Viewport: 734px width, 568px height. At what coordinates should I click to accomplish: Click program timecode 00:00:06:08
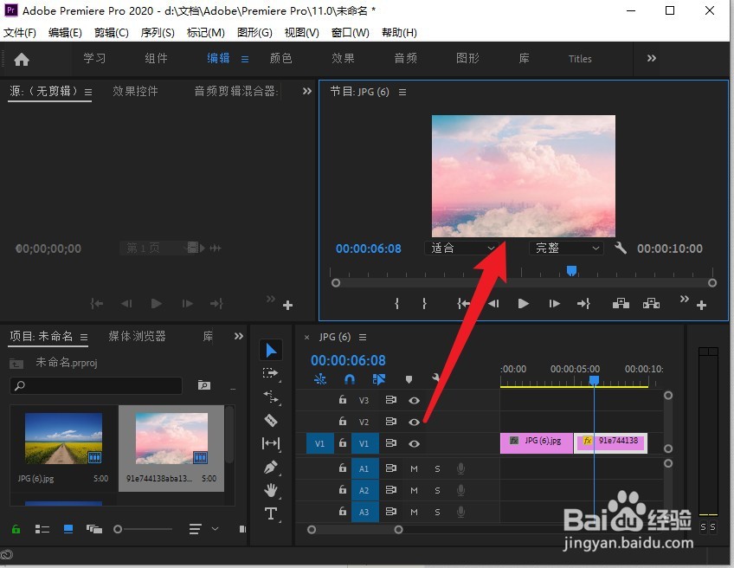pyautogui.click(x=369, y=248)
